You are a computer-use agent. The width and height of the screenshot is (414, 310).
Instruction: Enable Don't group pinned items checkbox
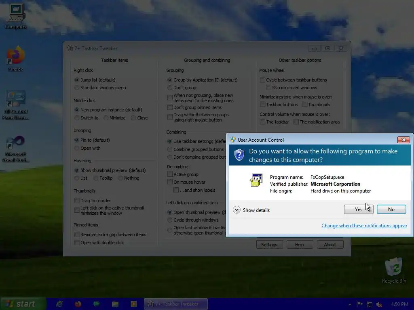[170, 107]
